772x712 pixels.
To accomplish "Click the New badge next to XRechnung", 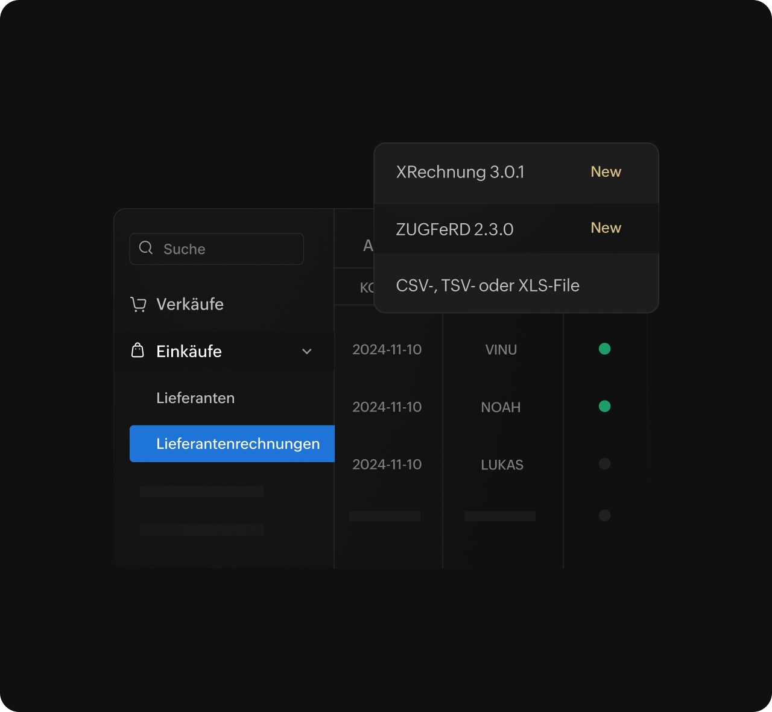I will tap(606, 172).
